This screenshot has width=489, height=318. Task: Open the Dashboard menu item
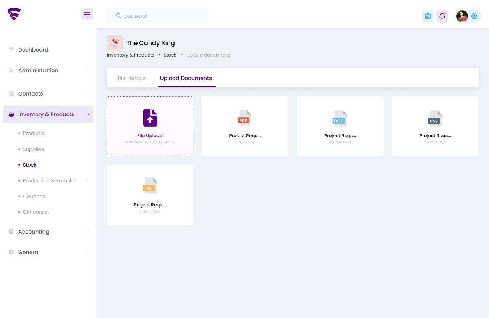pyautogui.click(x=33, y=50)
